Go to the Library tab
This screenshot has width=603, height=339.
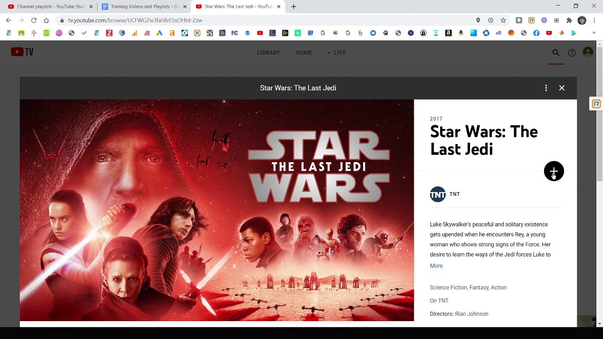pos(269,53)
